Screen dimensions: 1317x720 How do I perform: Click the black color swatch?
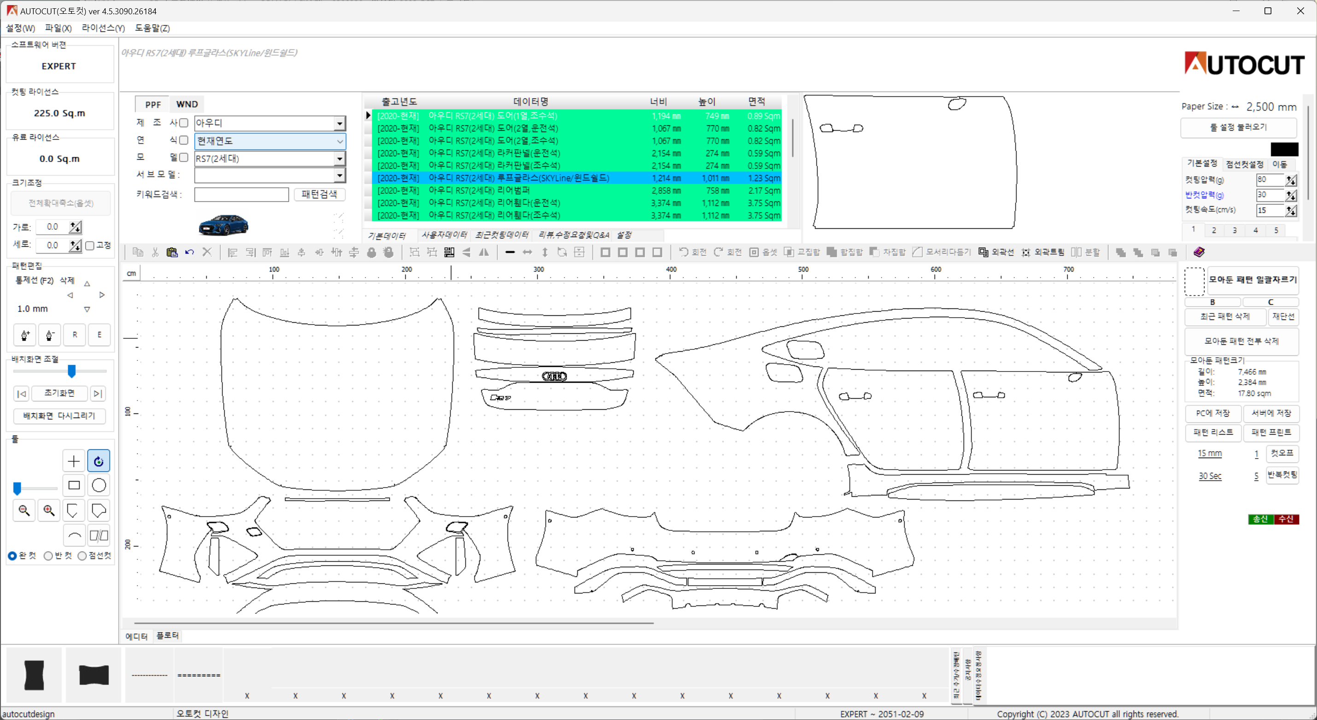click(x=1284, y=149)
